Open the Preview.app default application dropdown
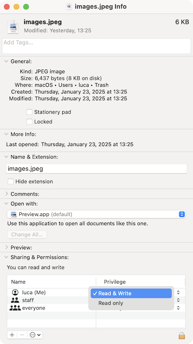 point(96,214)
